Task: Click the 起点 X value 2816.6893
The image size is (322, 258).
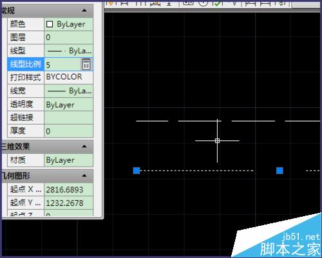Action: point(68,189)
